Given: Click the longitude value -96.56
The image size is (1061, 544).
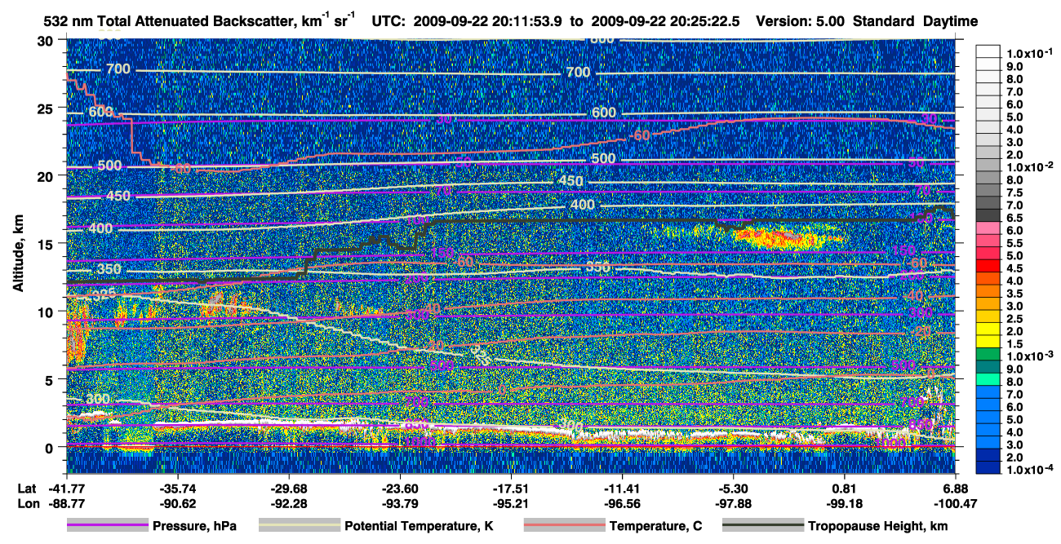Looking at the screenshot, I should 622,502.
